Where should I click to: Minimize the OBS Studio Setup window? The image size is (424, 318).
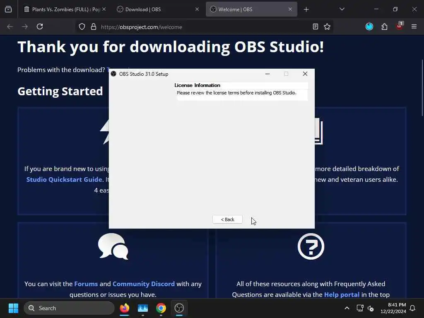[267, 74]
